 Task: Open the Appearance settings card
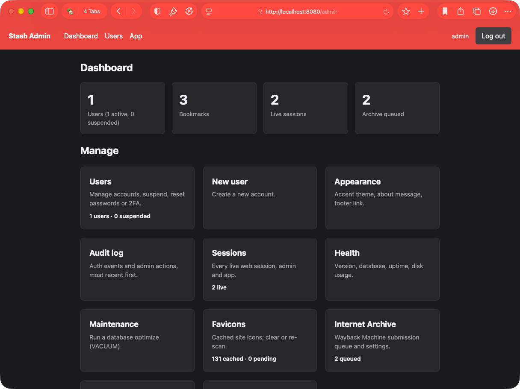[x=382, y=198]
